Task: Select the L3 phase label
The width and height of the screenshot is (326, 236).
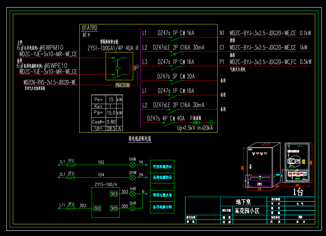Action: point(145,62)
